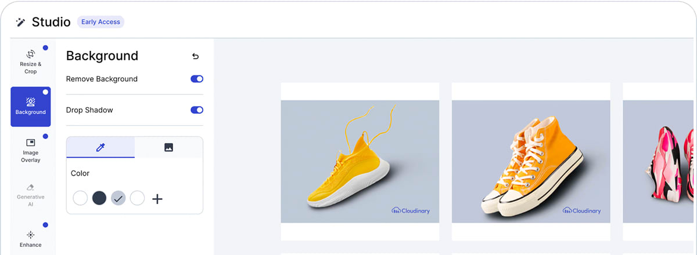Select the checked gray-blue color swatch
Viewport: 697px width, 255px height.
coord(118,198)
